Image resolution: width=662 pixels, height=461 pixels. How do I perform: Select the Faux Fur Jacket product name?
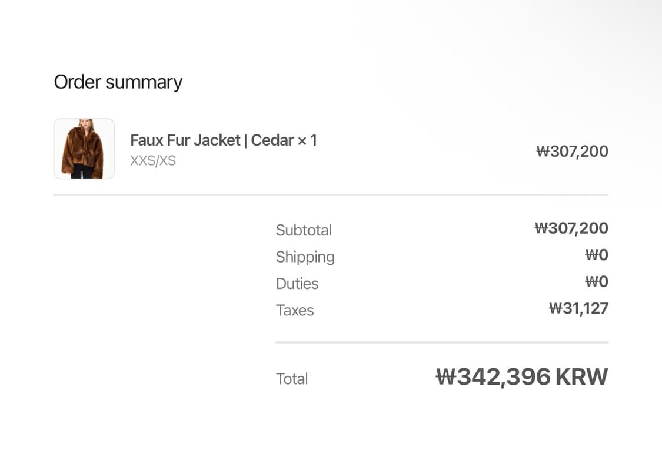click(185, 140)
